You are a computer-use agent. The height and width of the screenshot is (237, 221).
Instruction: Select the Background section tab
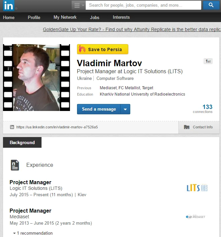[x=22, y=142]
